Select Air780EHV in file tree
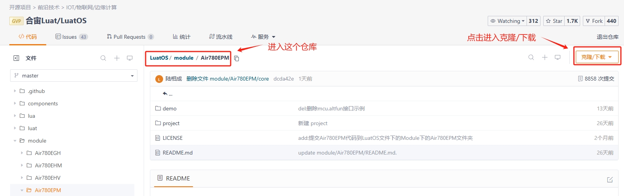This screenshot has width=624, height=196. tap(48, 178)
